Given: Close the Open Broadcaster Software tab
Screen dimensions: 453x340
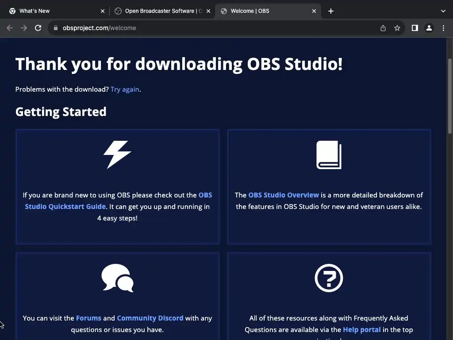Looking at the screenshot, I should [x=208, y=11].
